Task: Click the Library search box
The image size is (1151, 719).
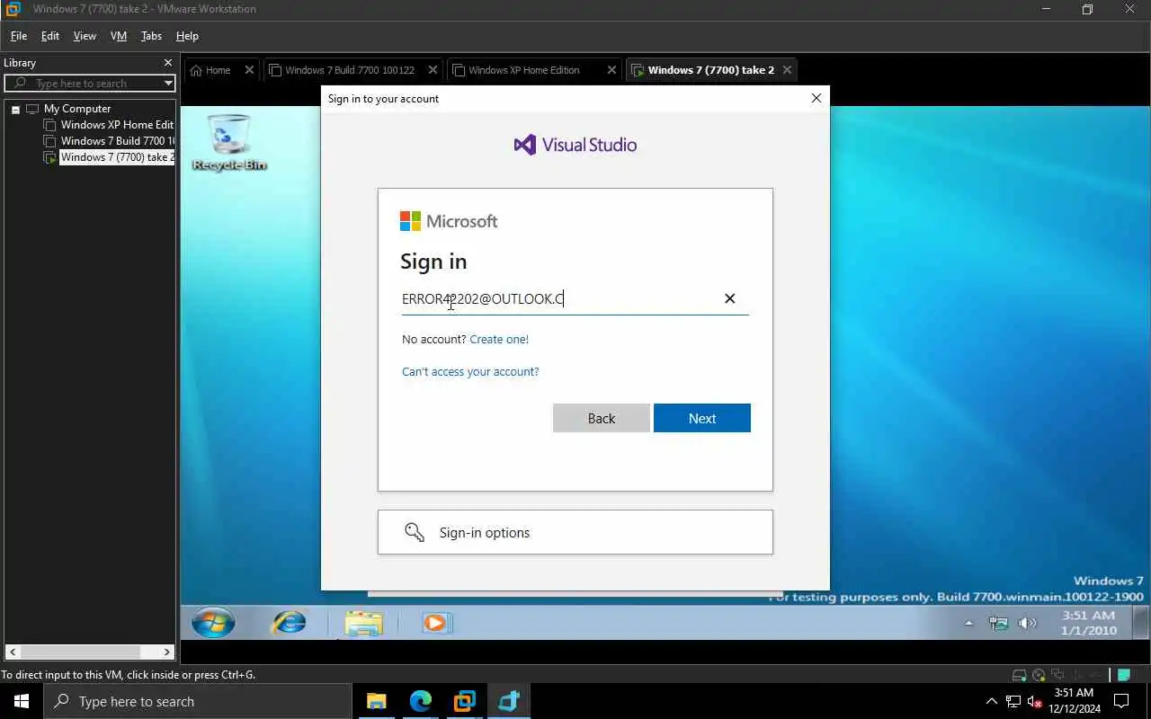Action: click(x=88, y=83)
